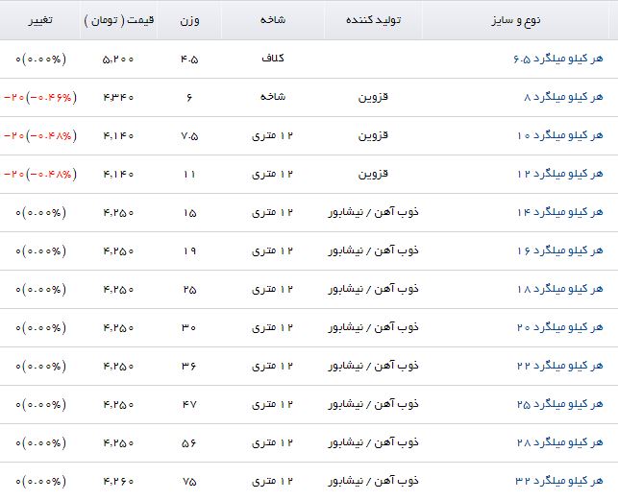Click the 4,340 price cell for rebar 8
Viewport: 618px width, 500px height.
[x=117, y=98]
